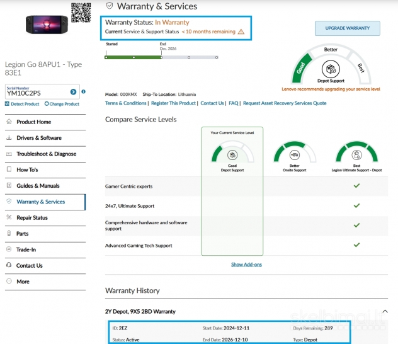Select Trade-In from the sidebar

click(x=26, y=249)
